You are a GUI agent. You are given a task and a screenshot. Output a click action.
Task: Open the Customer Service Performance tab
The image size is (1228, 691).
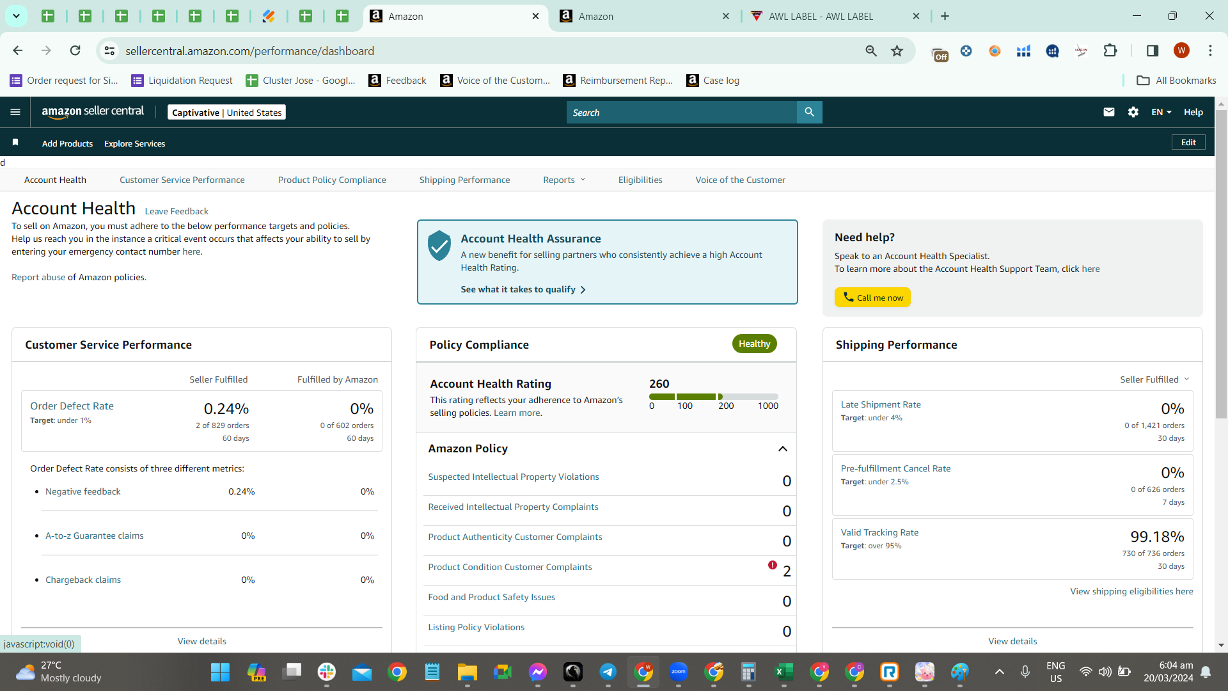pos(182,180)
